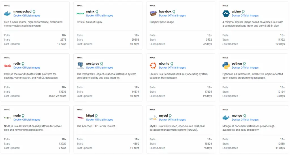Viewport: 290px width, 155px height.
Task: Click the Redis red logo icon
Action: pyautogui.click(x=8, y=66)
